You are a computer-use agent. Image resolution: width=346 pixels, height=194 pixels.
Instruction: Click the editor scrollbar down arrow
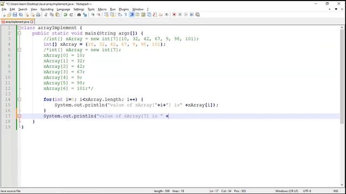coord(342,185)
